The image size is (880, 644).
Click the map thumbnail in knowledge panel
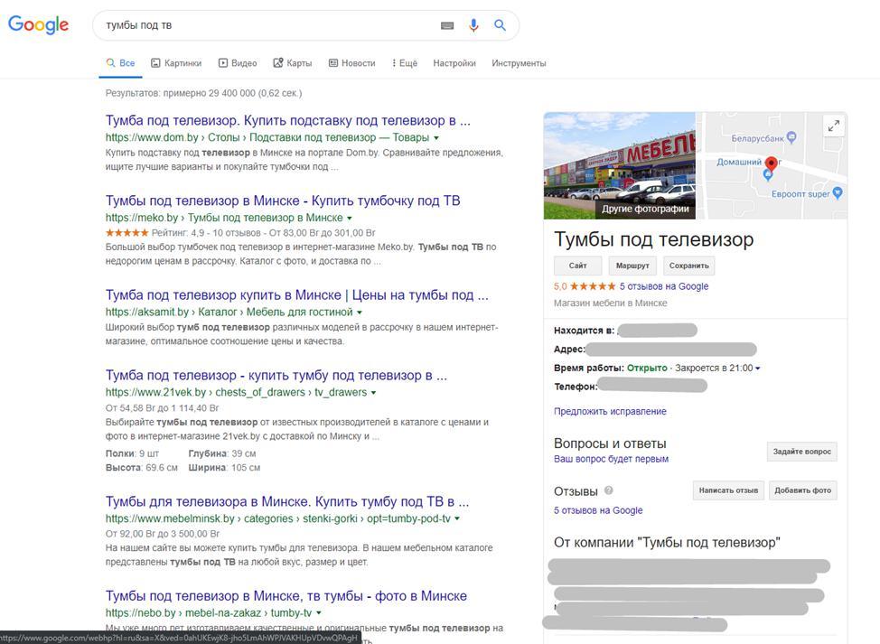coord(772,165)
